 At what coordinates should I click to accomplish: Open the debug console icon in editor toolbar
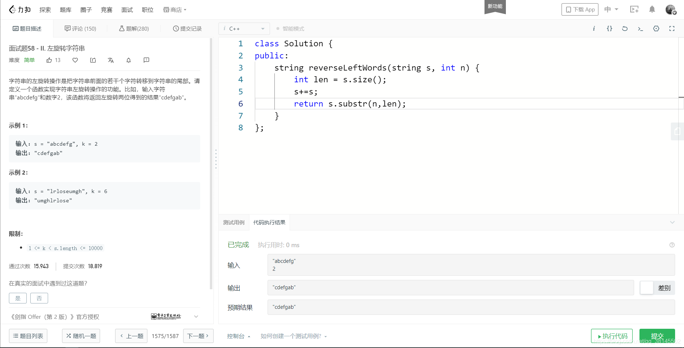[640, 28]
